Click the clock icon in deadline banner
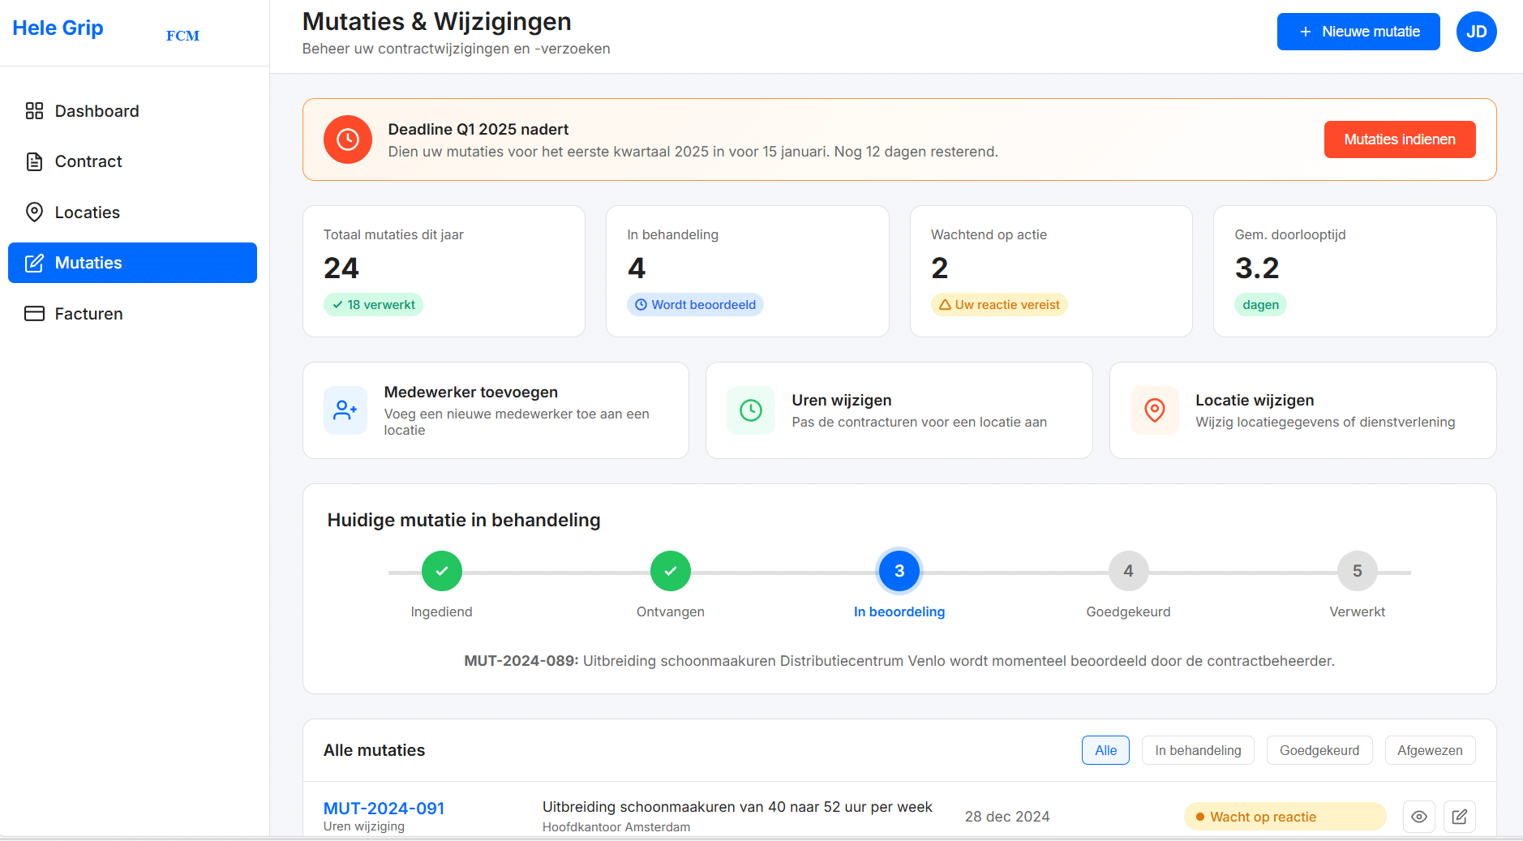Viewport: 1523px width, 841px height. [x=347, y=139]
